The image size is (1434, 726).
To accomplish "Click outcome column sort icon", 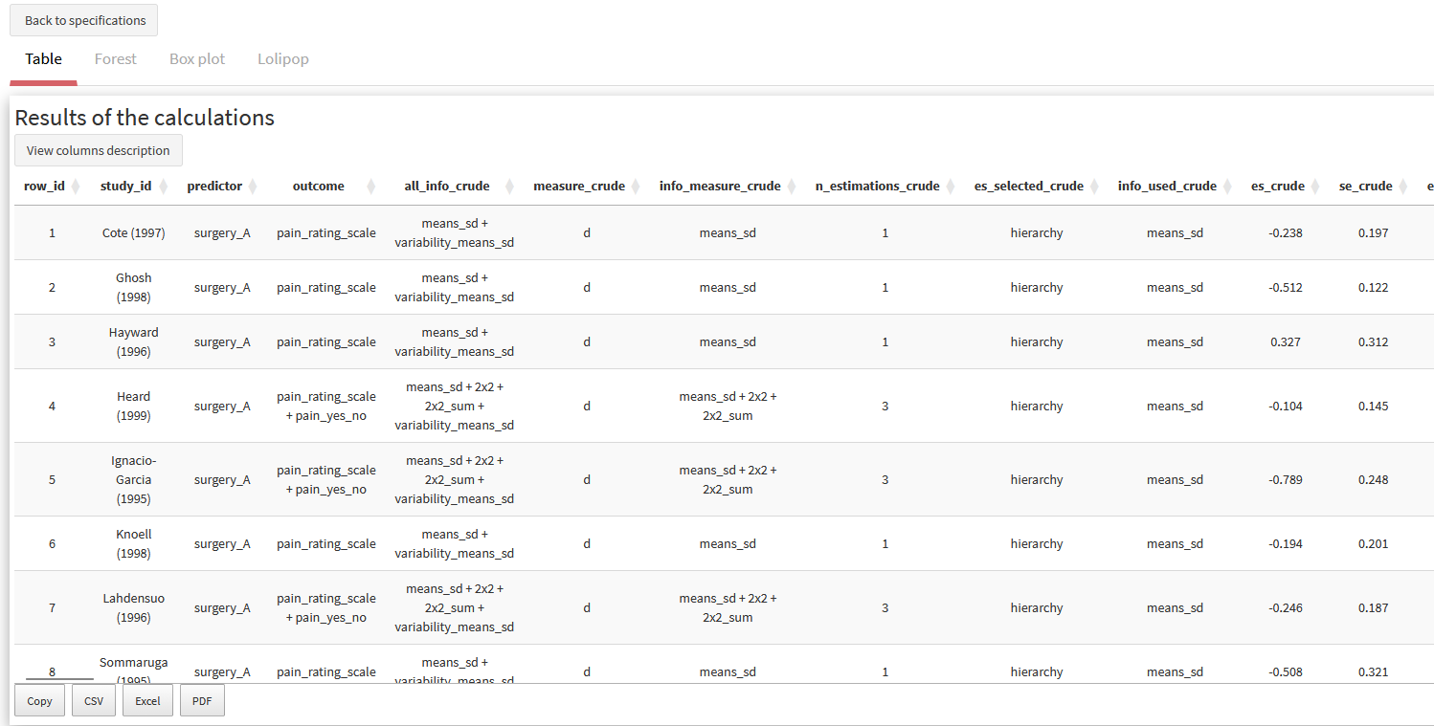I will (371, 187).
